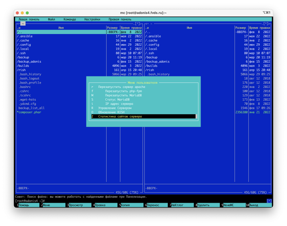Select .bash_profile in left panel
This screenshot has width=287, height=226.
pos(30,83)
